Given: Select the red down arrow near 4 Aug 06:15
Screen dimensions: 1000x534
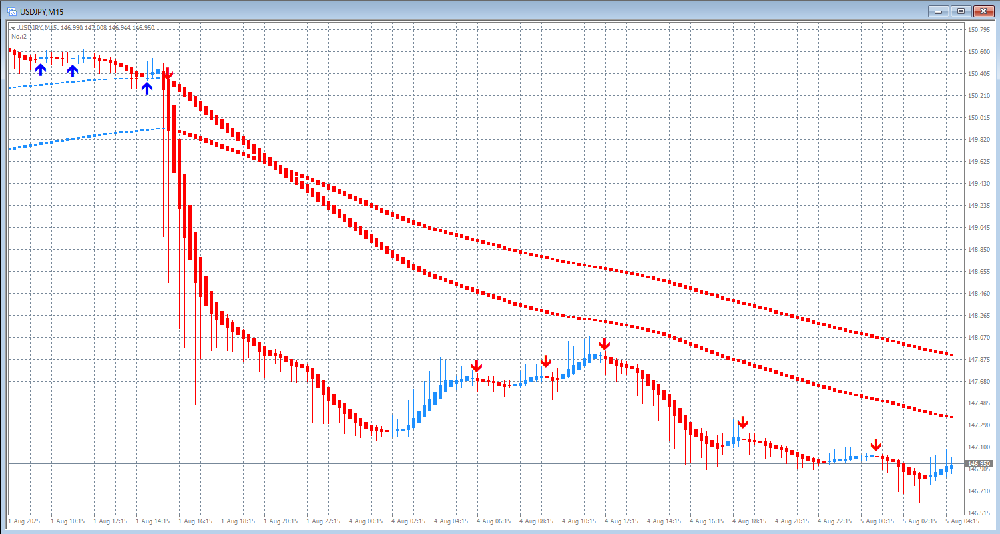Looking at the screenshot, I should pyautogui.click(x=476, y=366).
